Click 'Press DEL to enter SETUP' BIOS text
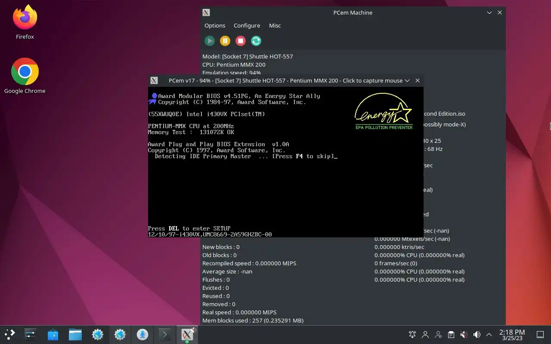Image resolution: width=551 pixels, height=344 pixels. tap(189, 228)
